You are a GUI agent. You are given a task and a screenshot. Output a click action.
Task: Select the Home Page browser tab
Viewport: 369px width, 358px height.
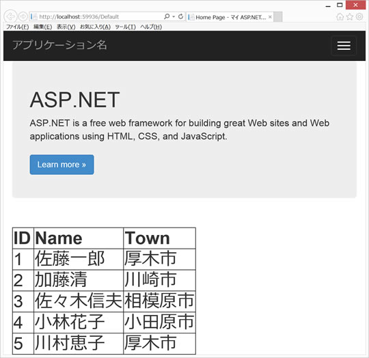(x=230, y=17)
